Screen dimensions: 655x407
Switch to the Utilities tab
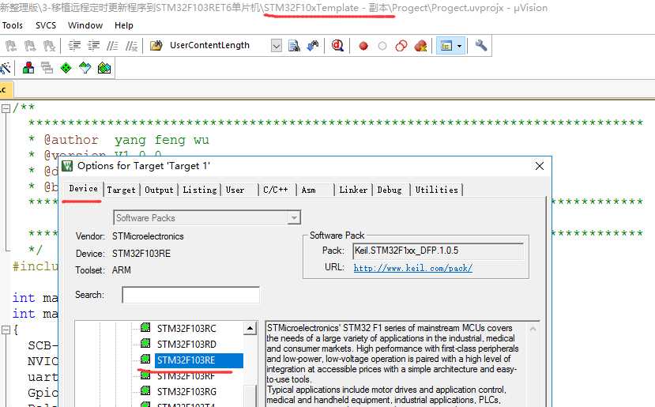436,190
